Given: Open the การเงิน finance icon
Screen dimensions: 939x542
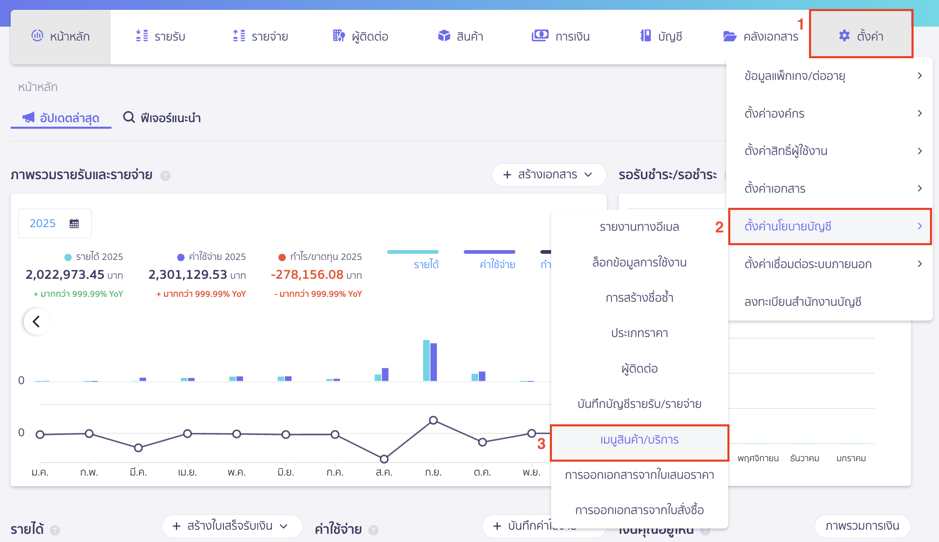Looking at the screenshot, I should tap(540, 36).
